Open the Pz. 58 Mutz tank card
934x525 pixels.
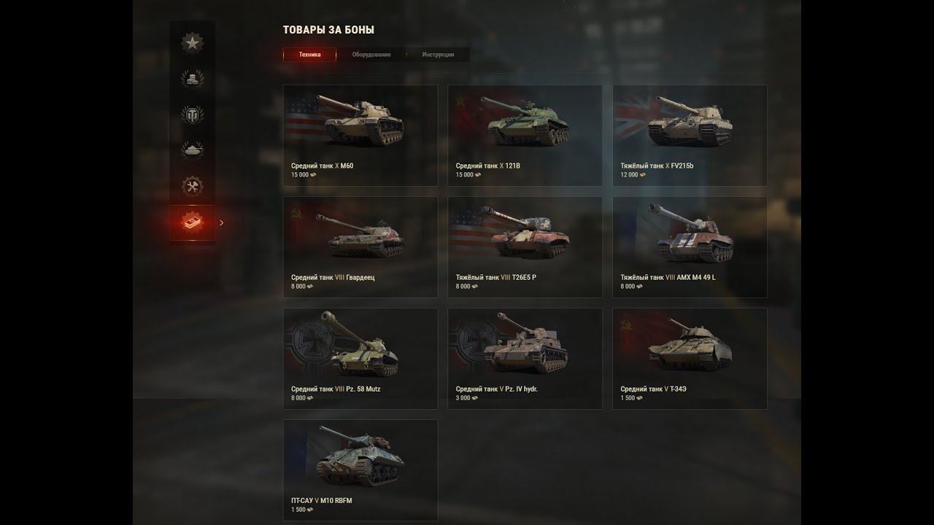(360, 358)
